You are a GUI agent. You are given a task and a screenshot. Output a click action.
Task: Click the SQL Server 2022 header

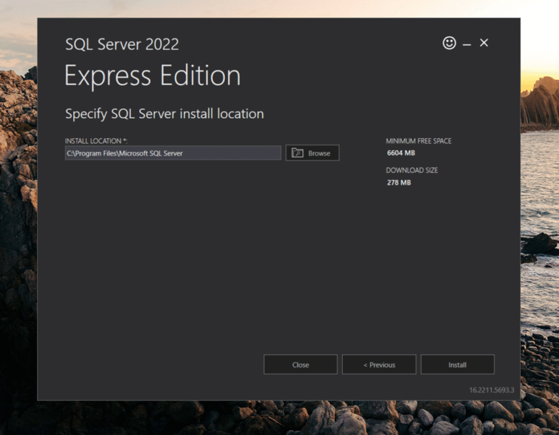click(122, 44)
